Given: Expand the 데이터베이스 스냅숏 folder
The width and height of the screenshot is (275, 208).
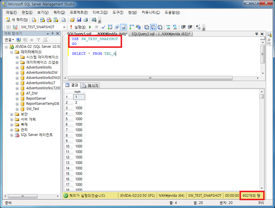Looking at the screenshot, I should (x=17, y=62).
